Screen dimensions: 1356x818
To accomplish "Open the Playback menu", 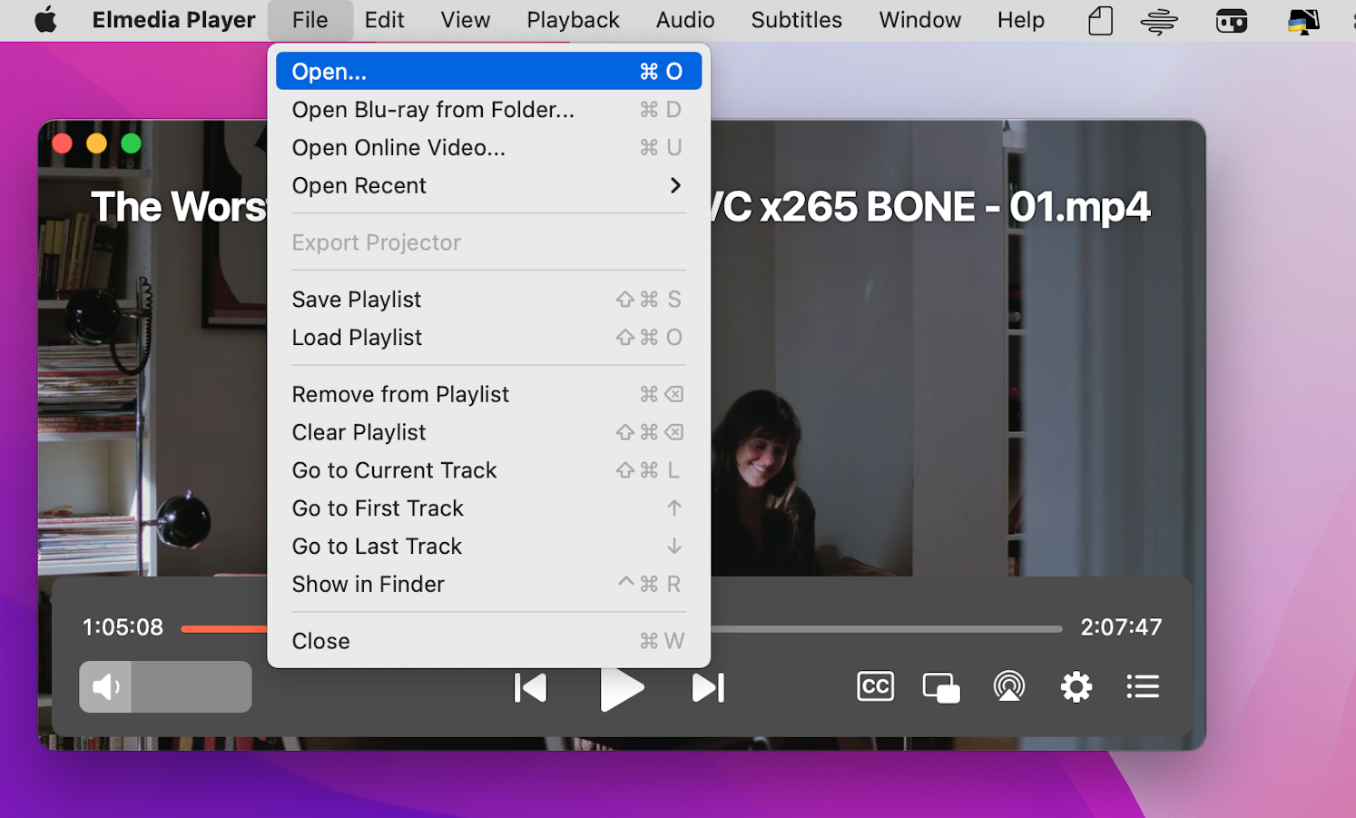I will tap(573, 20).
